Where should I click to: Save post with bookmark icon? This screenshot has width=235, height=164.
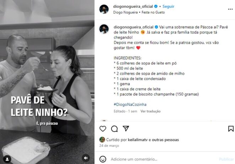231,129
